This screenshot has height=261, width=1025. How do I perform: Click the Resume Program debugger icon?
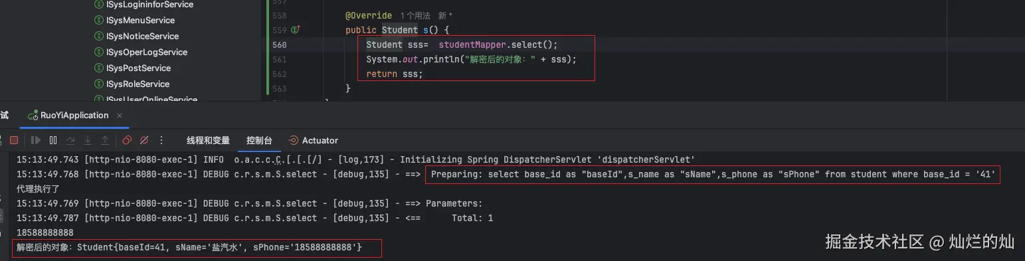pos(36,140)
